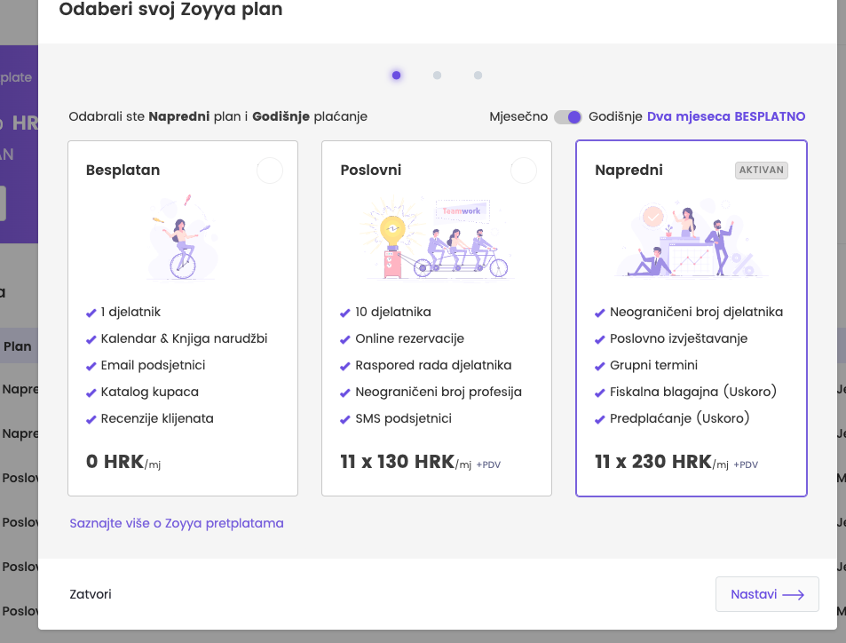846x643 pixels.
Task: Click the checkmark next to Grupni termini
Action: click(600, 366)
